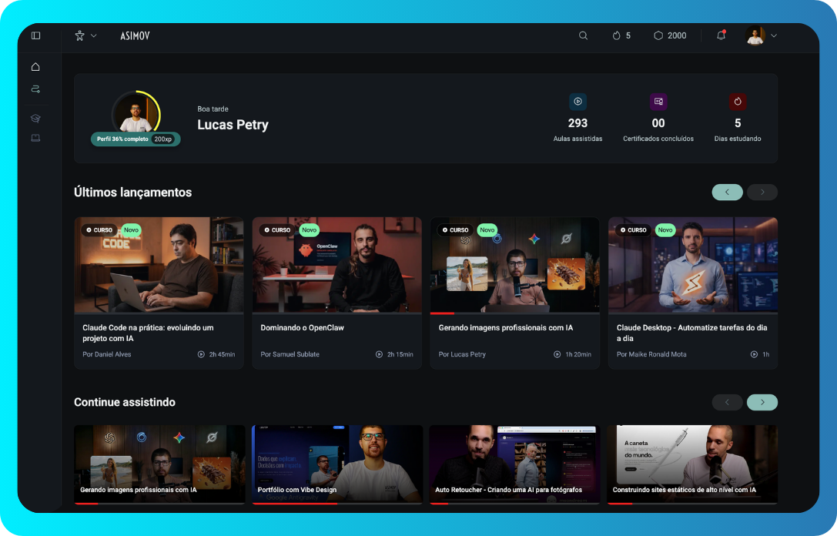The image size is (837, 536).
Task: Click the hexagon points icon showing 2000
Action: (669, 35)
